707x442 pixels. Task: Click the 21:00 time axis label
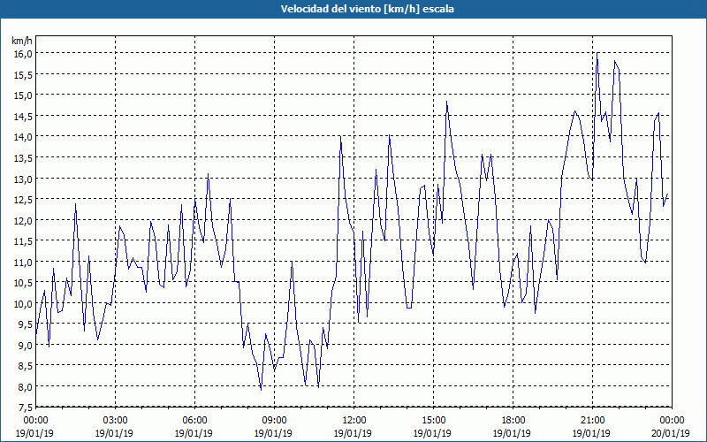tap(592, 421)
